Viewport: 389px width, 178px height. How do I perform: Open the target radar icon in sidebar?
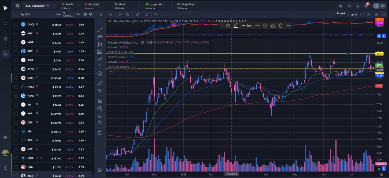6,39
